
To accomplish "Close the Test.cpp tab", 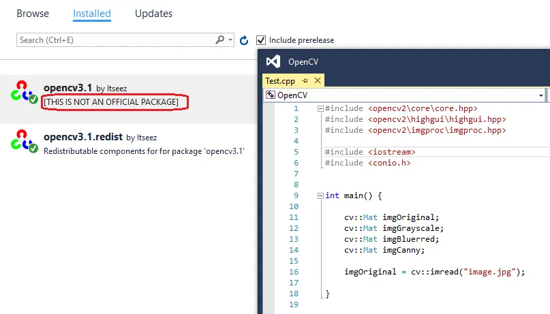I will pos(318,80).
